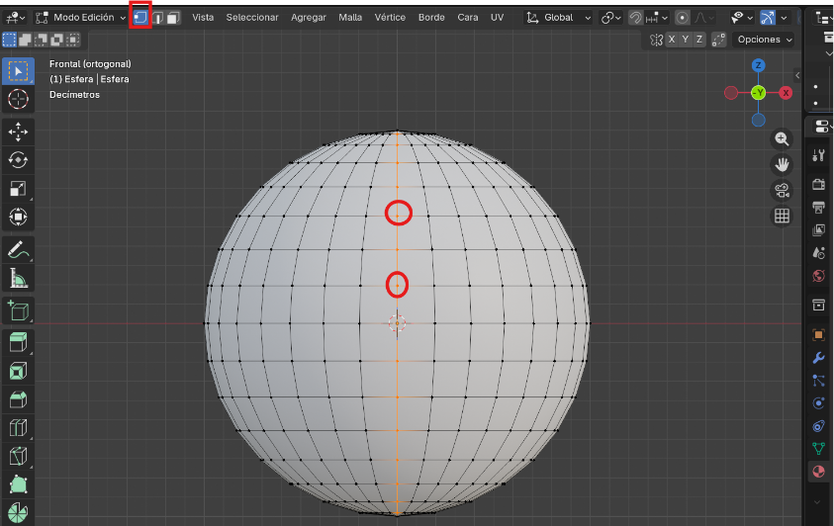Toggle X axis mirror
This screenshot has height=526, width=834.
pos(672,40)
